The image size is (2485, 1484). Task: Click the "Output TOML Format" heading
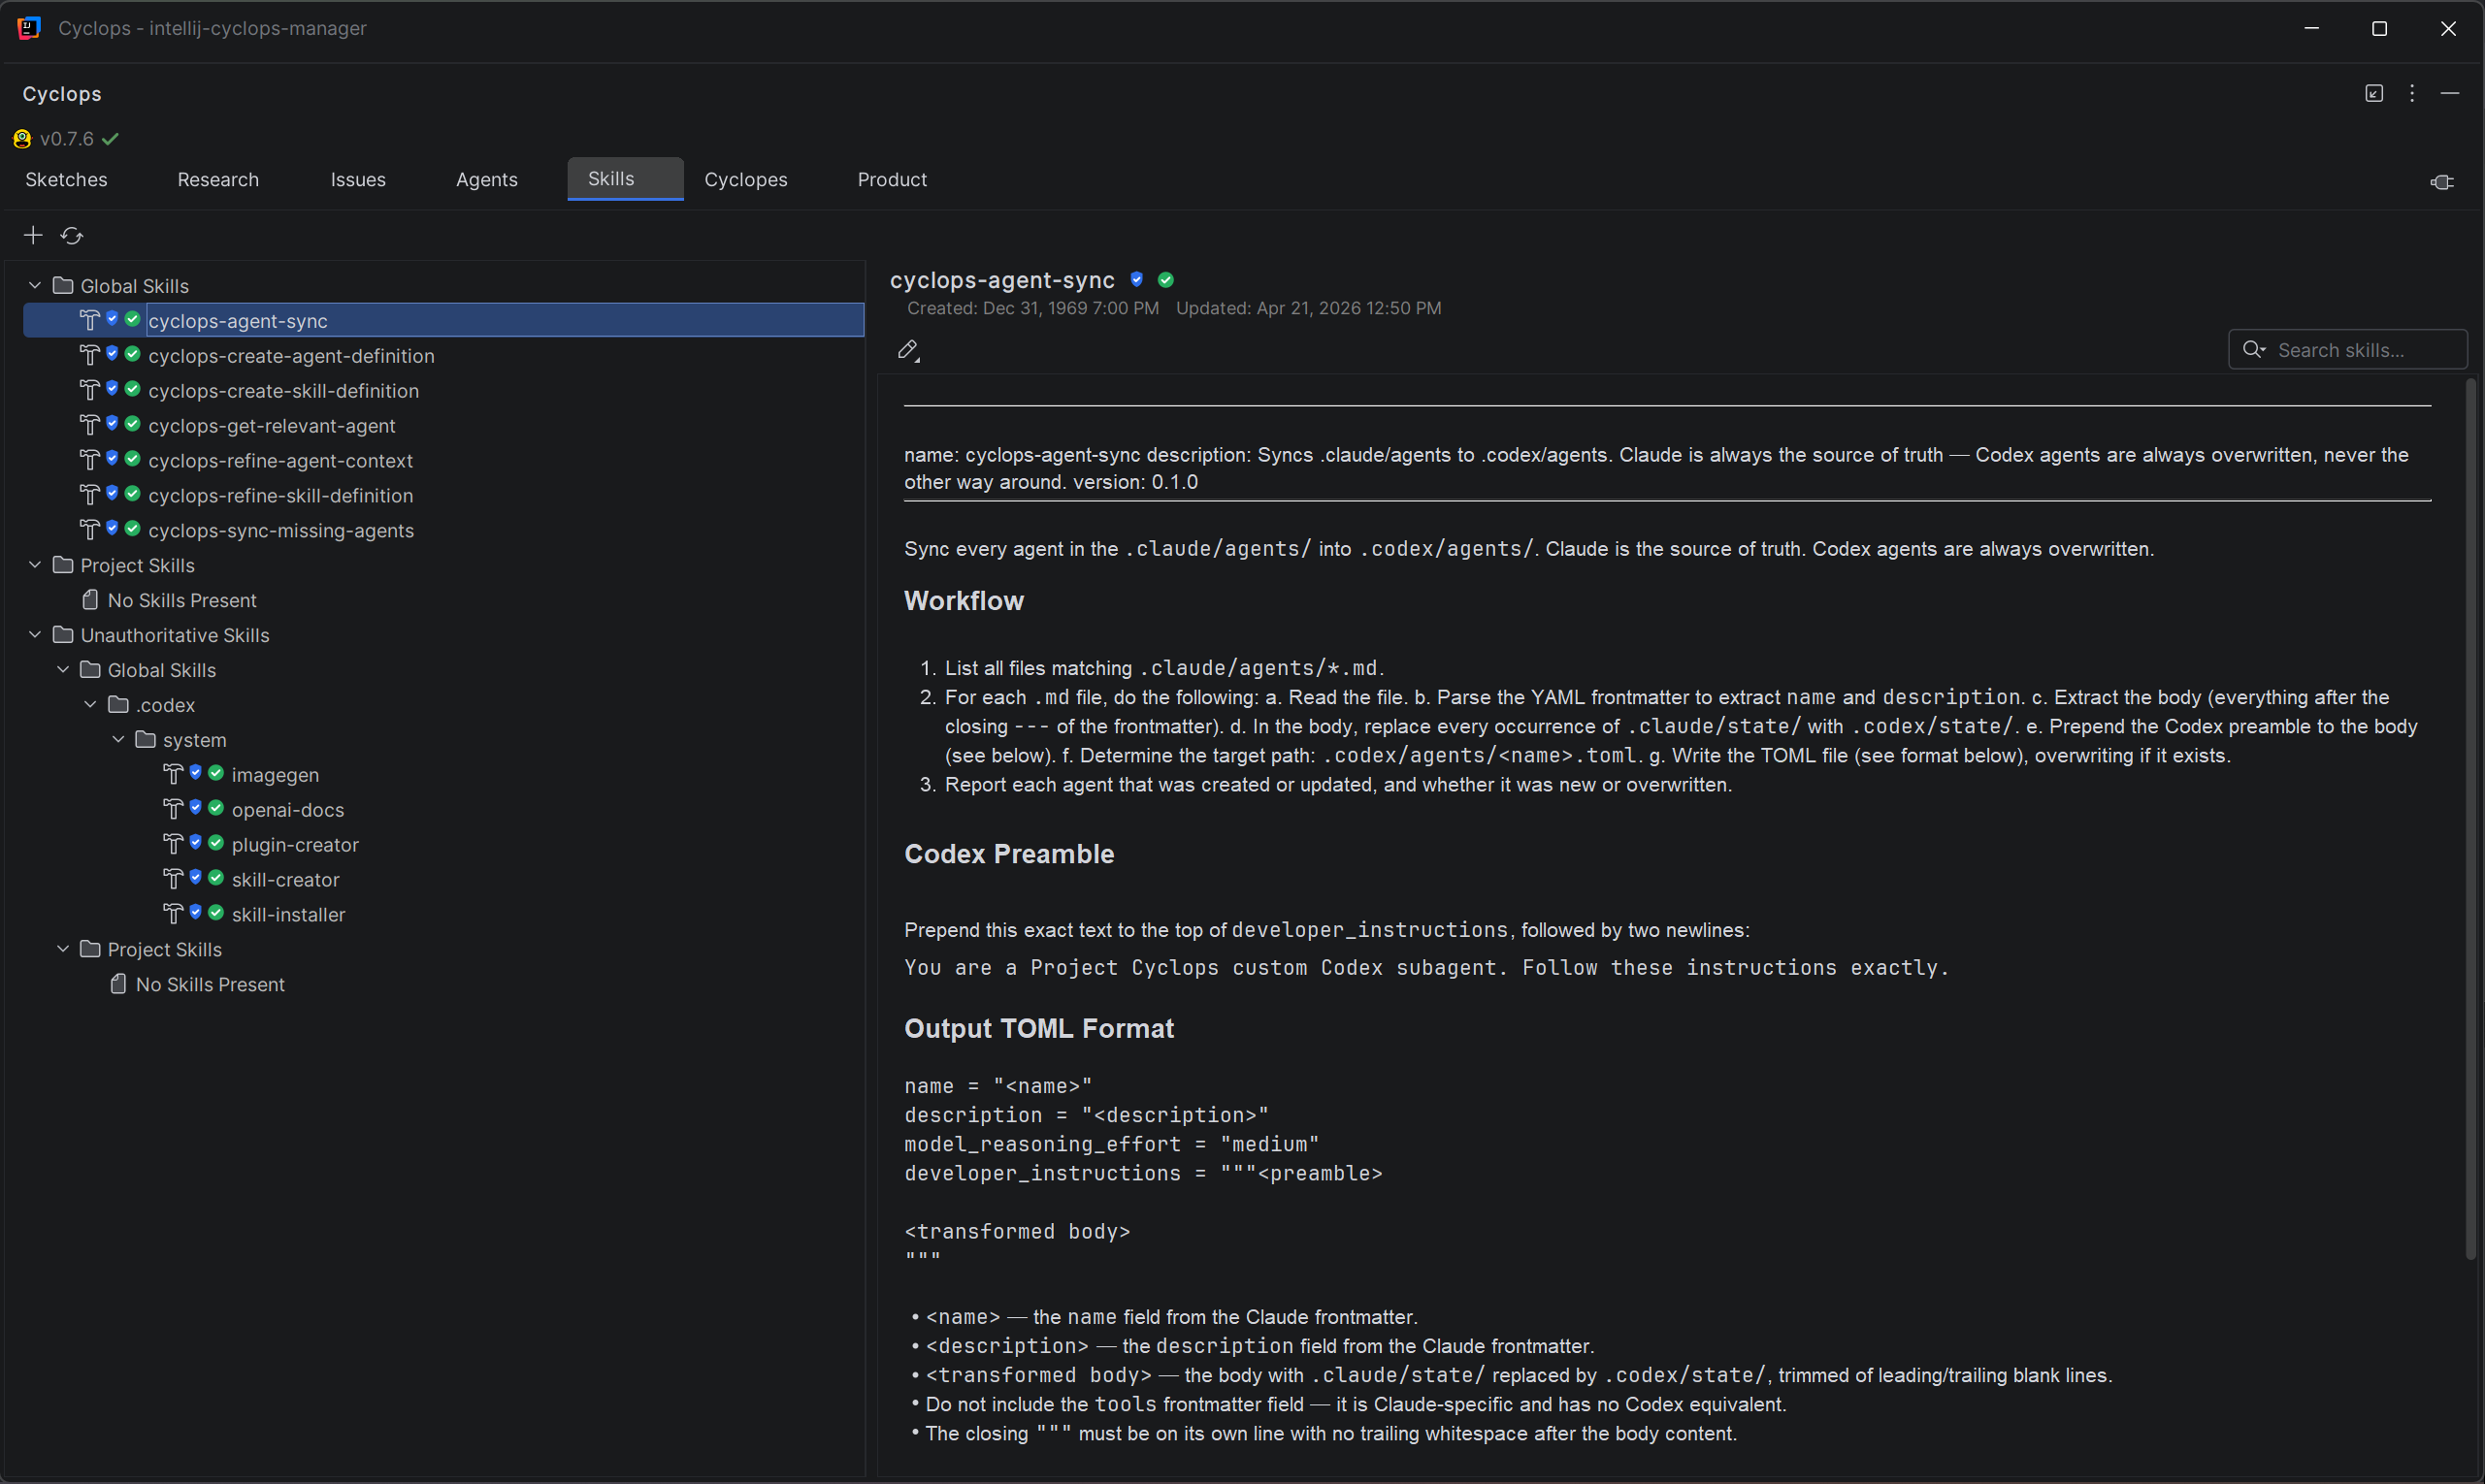pyautogui.click(x=1039, y=1029)
